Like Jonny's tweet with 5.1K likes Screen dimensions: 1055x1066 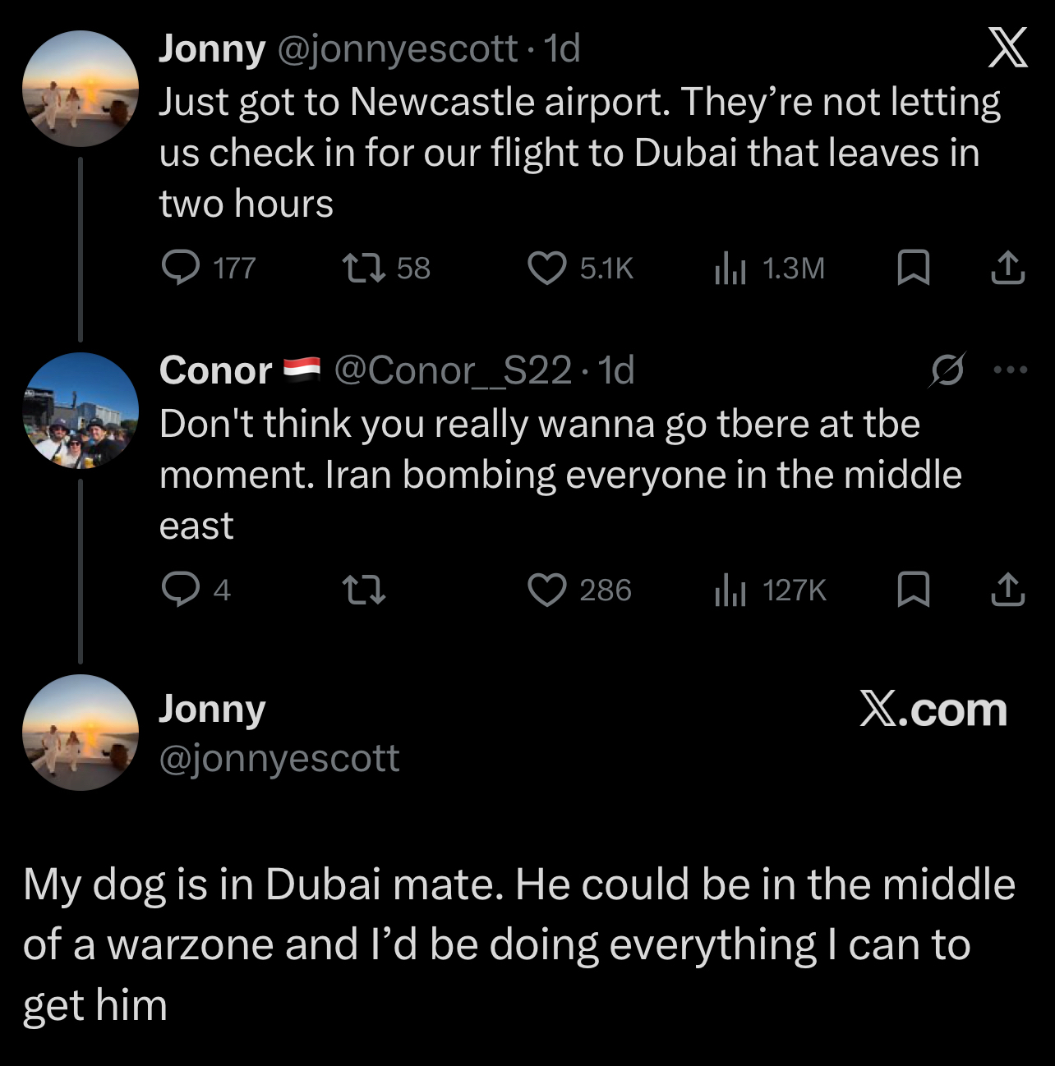(x=546, y=268)
